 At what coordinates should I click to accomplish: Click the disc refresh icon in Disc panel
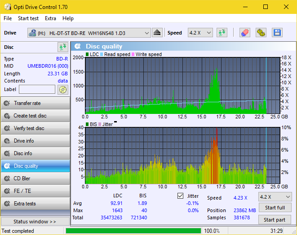(62, 47)
